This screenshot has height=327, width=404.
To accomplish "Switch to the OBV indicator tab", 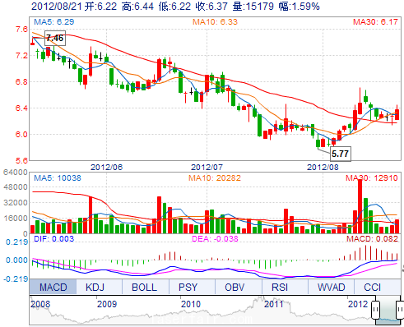I will click(235, 287).
